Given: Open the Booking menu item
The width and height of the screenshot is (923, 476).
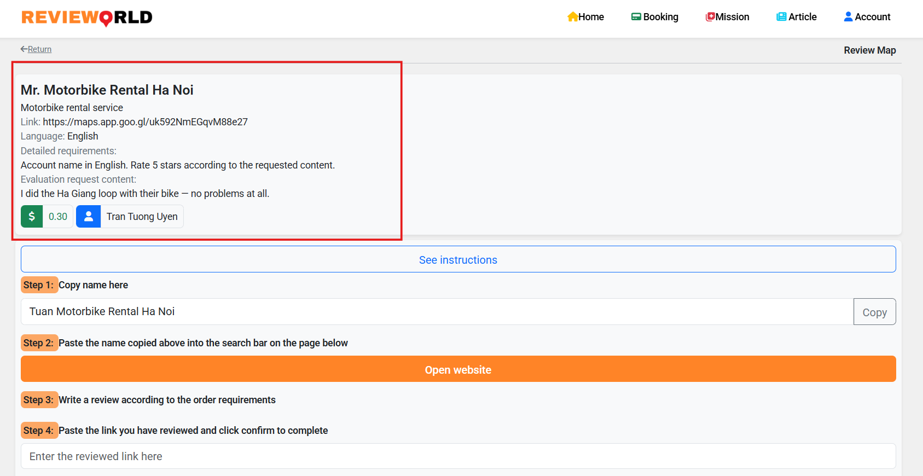Looking at the screenshot, I should pyautogui.click(x=654, y=17).
